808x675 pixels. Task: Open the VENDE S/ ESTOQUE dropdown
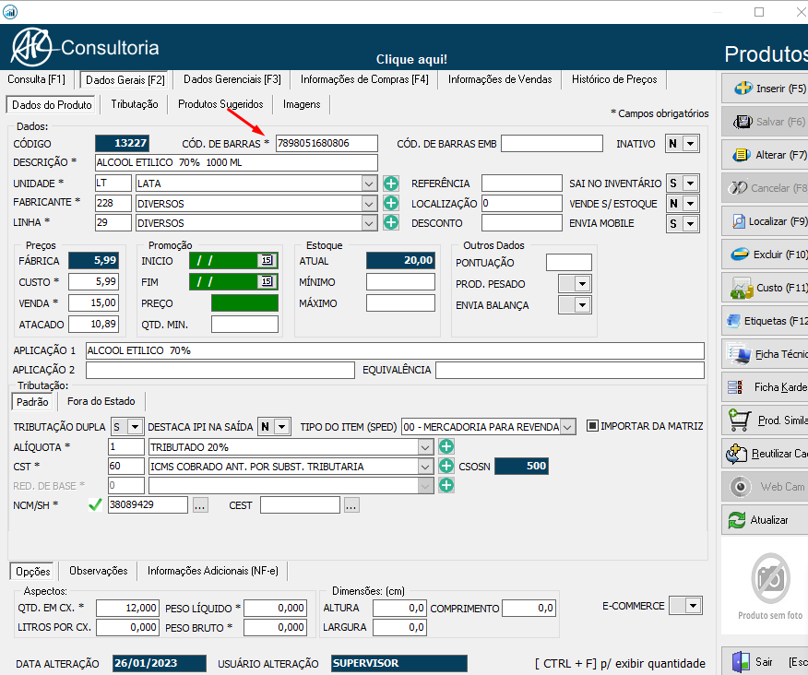tap(691, 203)
